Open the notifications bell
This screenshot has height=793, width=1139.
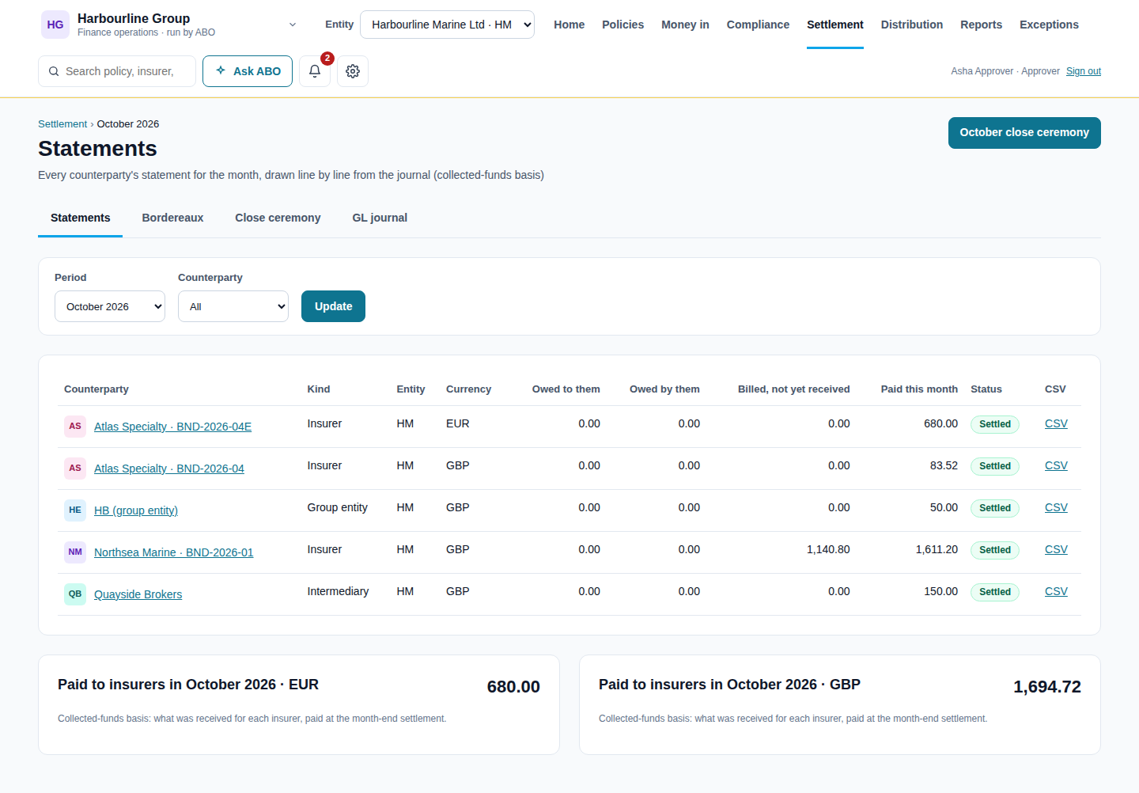tap(315, 71)
